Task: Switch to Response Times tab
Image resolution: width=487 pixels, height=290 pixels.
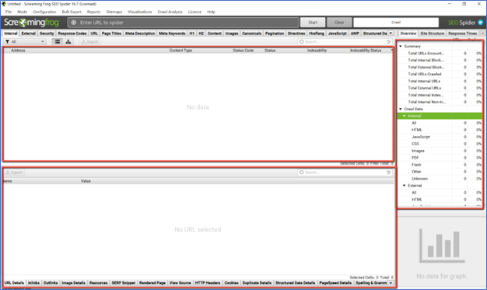Action: click(x=462, y=33)
